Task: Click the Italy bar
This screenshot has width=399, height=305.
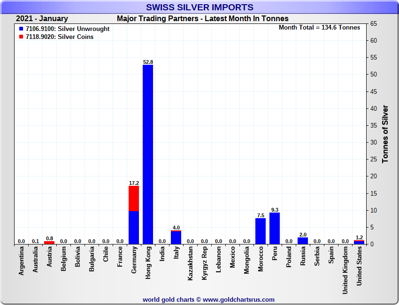Action: [176, 238]
